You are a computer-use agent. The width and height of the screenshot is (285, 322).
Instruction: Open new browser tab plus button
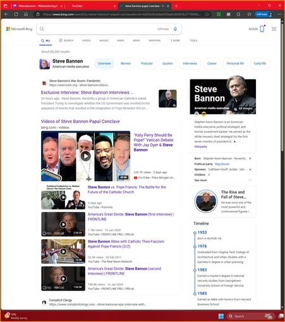[176, 6]
